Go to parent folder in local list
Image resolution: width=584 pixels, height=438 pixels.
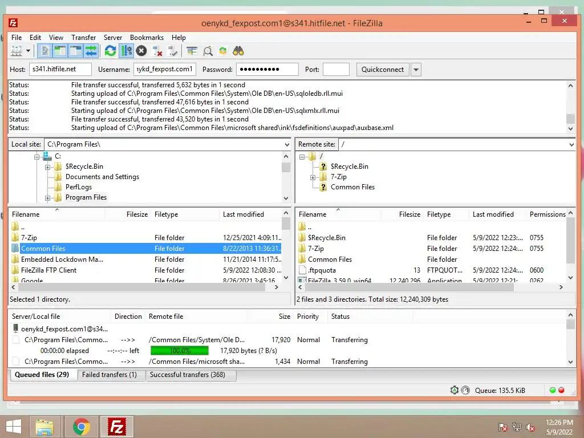(23, 227)
